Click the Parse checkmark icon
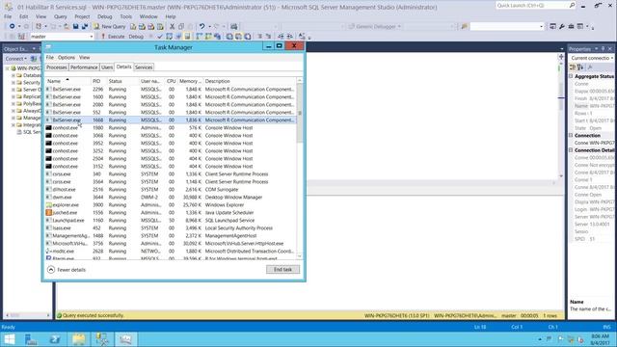The width and height of the screenshot is (617, 347). [160, 37]
